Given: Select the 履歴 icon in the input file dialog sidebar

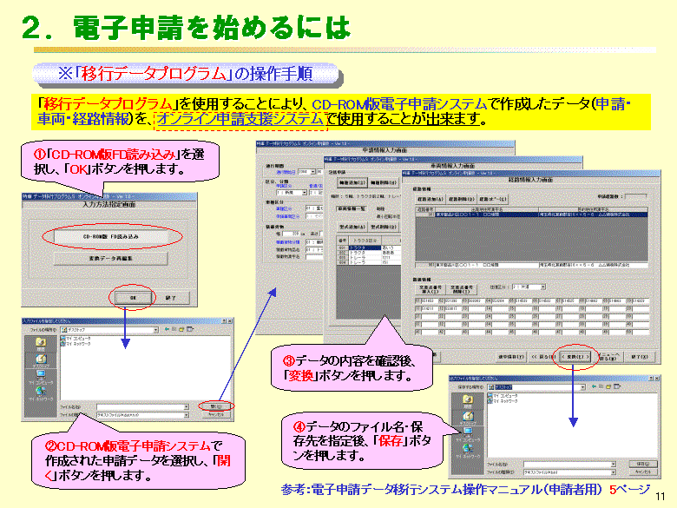Looking at the screenshot, I should pos(41,344).
